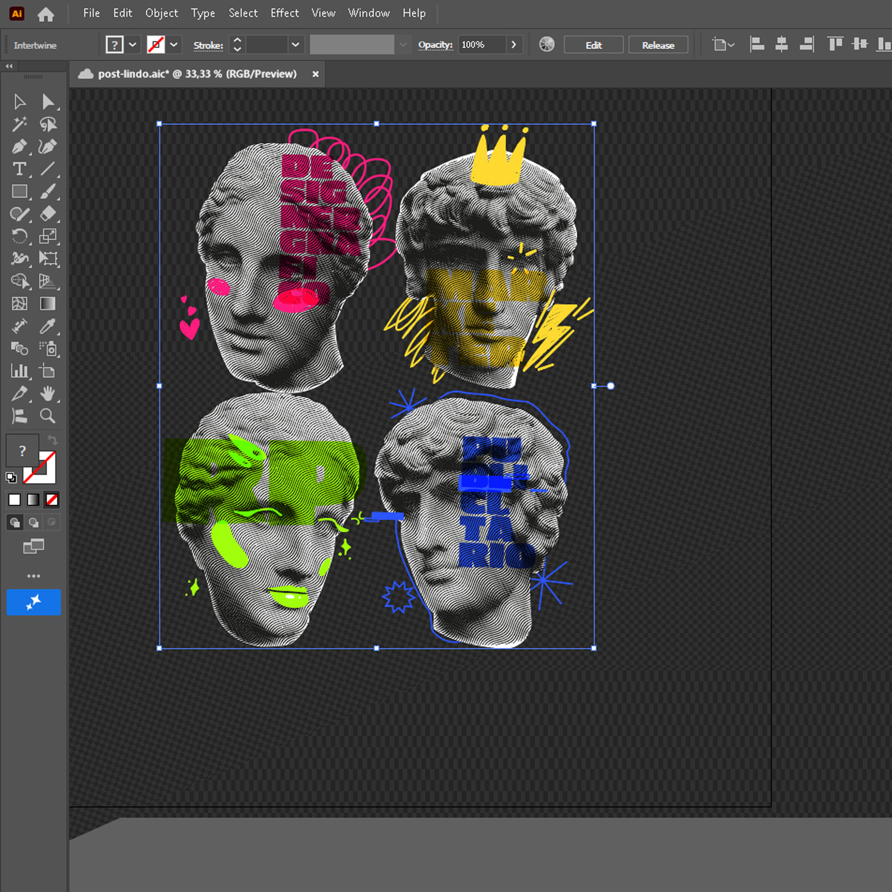This screenshot has width=892, height=892.
Task: Expand the Opacity slider arrow
Action: click(x=513, y=45)
